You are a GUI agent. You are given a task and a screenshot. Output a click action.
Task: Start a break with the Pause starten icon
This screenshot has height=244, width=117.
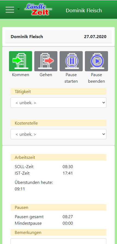point(71,61)
